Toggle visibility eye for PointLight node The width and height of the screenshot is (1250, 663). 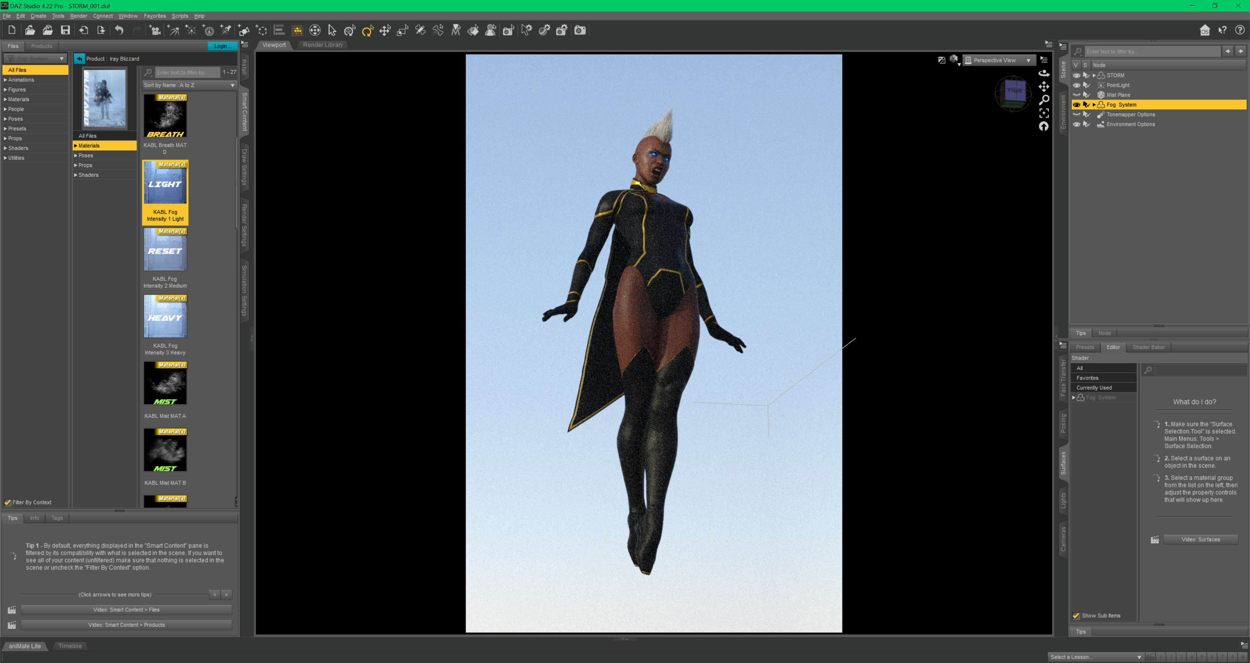click(x=1076, y=85)
